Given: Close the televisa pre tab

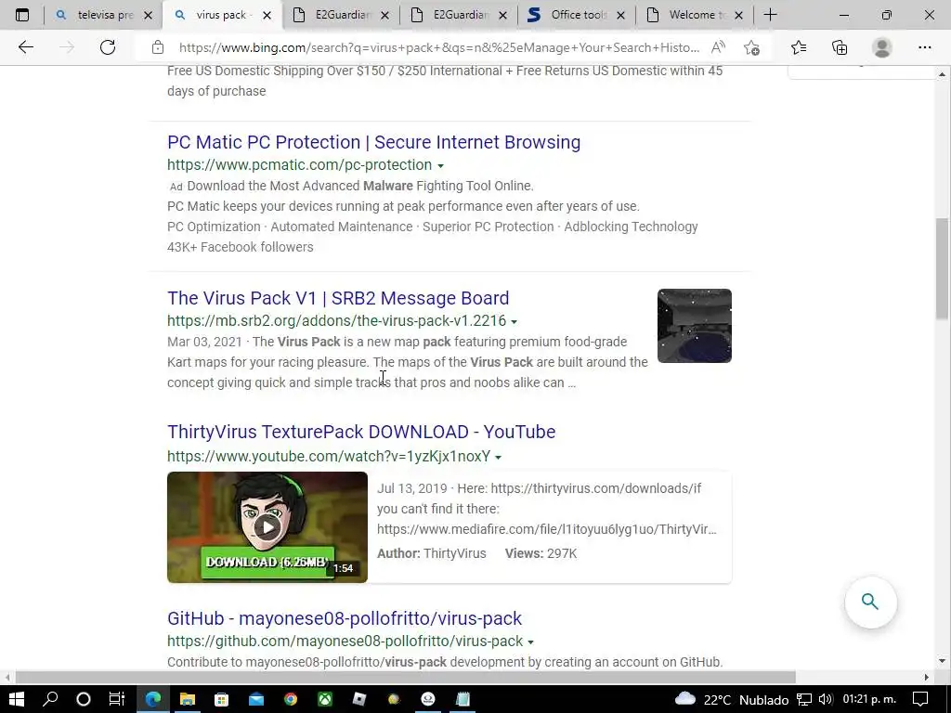Looking at the screenshot, I should tap(148, 15).
